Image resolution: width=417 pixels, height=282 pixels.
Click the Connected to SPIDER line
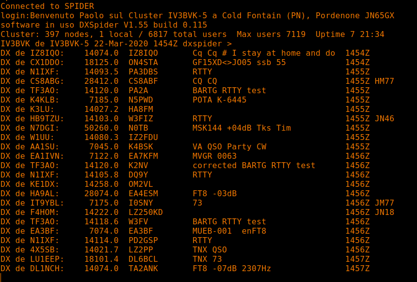click(47, 6)
